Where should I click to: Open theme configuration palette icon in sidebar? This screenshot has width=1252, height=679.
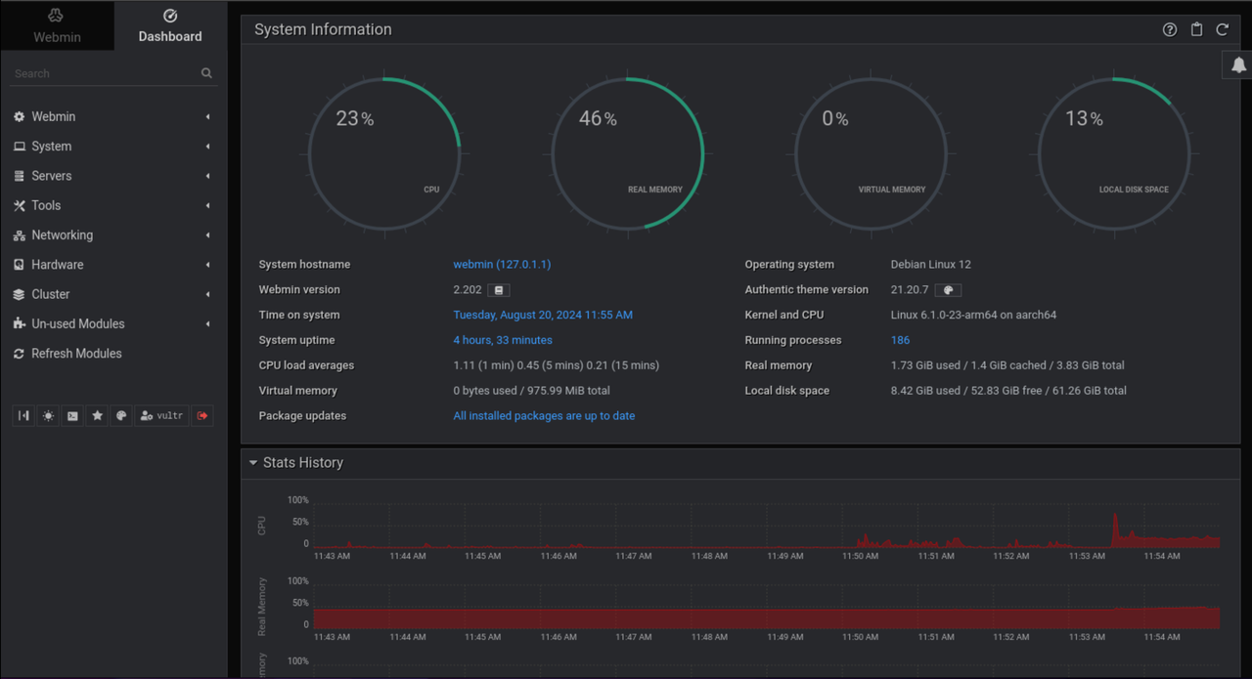121,416
